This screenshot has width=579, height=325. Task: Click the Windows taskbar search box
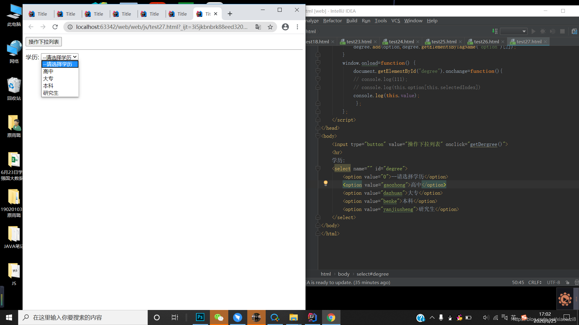83,317
